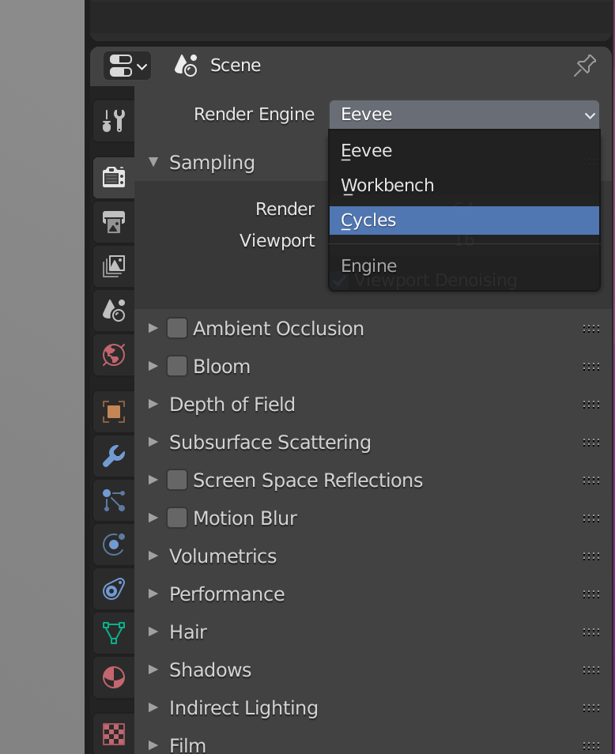615x754 pixels.
Task: Click the Performance panel drag grip
Action: pos(591,594)
